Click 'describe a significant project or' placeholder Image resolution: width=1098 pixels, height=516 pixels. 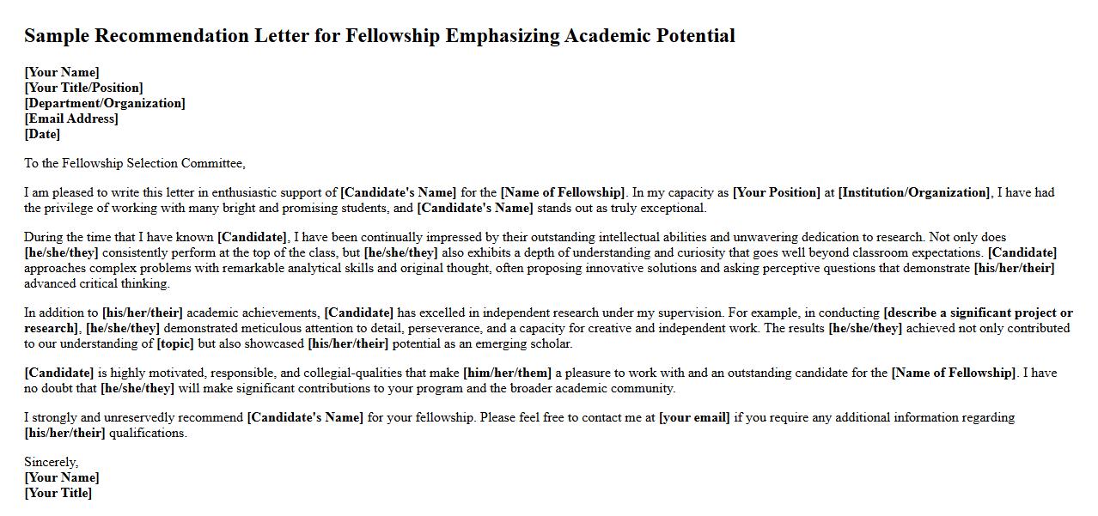[978, 313]
